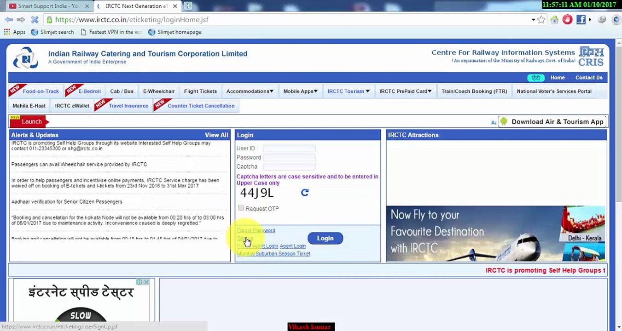Click the internet speed tester advertisement

81,300
